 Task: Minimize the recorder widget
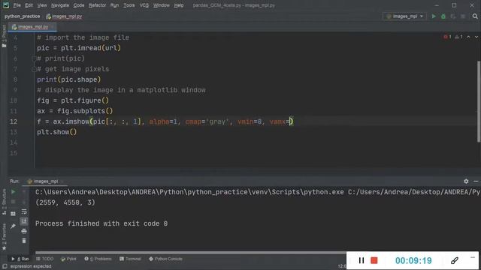tap(473, 257)
